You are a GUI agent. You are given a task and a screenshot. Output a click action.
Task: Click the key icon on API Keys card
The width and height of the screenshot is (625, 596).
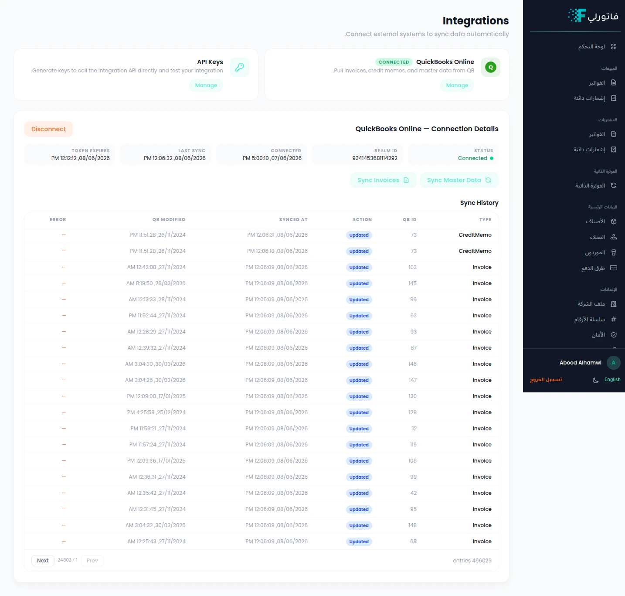pos(240,67)
